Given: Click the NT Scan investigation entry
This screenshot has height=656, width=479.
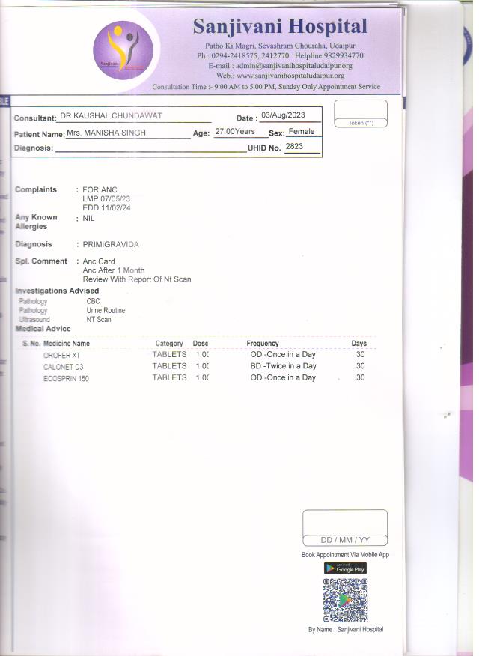Looking at the screenshot, I should pyautogui.click(x=99, y=320).
